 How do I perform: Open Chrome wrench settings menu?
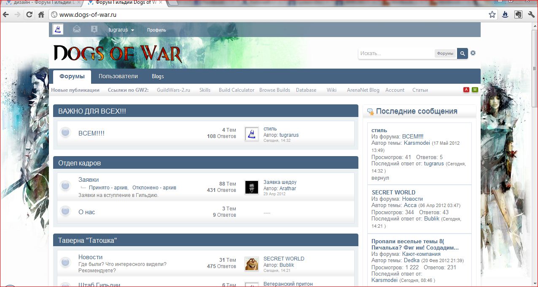pos(531,14)
